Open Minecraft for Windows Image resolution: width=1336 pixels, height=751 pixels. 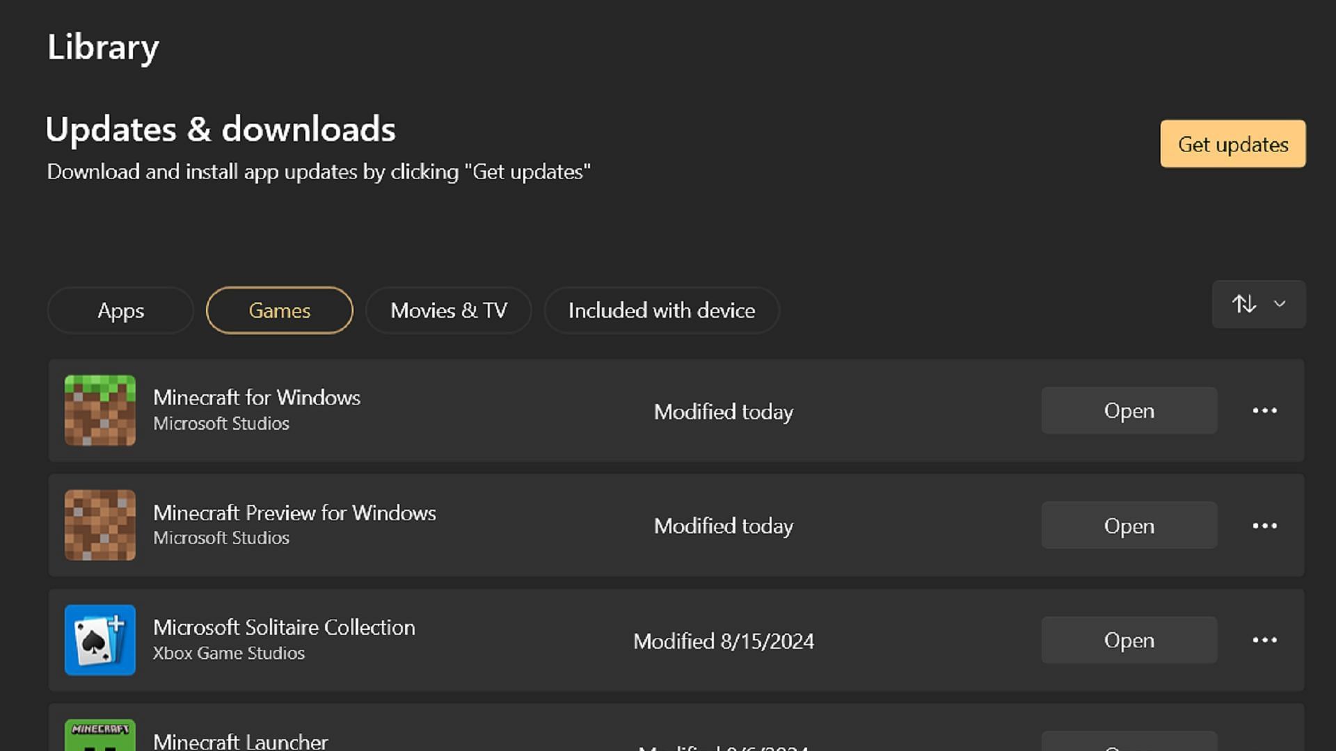1129,411
